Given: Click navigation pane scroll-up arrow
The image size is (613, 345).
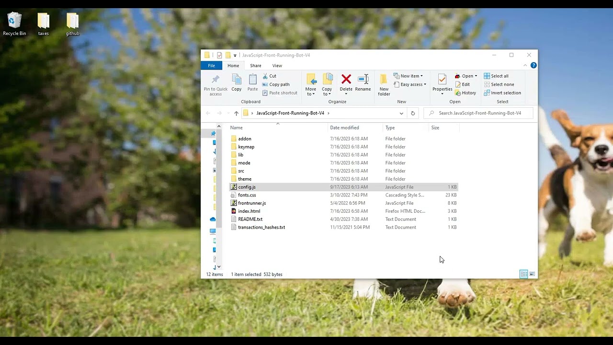Looking at the screenshot, I should click(219, 126).
